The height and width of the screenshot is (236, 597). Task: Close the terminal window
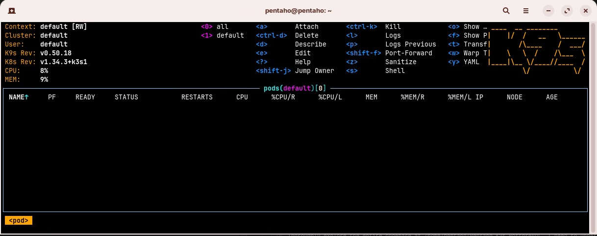(x=585, y=10)
